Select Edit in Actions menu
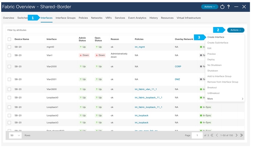Image resolution: width=253 pixels, height=147 pixels. pyautogui.click(x=209, y=48)
